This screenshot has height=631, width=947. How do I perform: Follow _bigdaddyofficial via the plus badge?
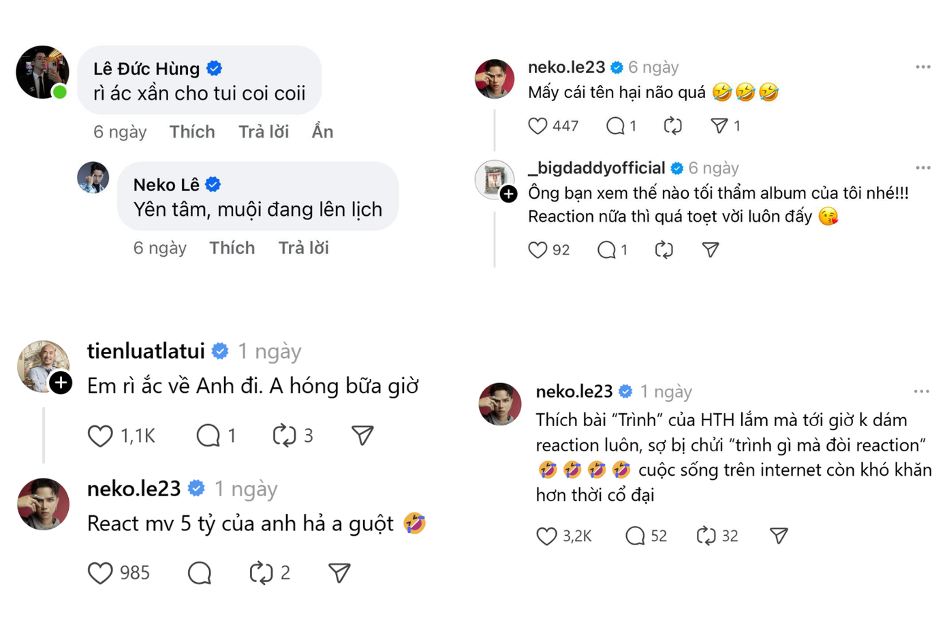(507, 194)
